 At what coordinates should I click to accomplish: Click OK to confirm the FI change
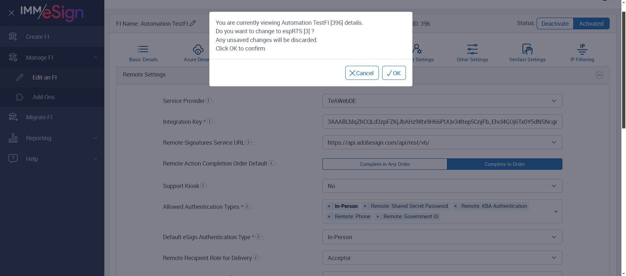(x=394, y=73)
